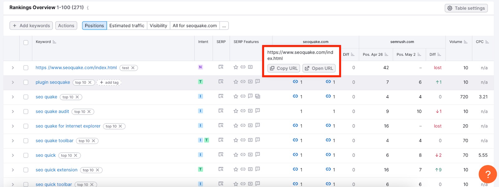Viewport: 499px width, 187px height.
Task: Expand the index.html keyword row
Action: point(13,68)
